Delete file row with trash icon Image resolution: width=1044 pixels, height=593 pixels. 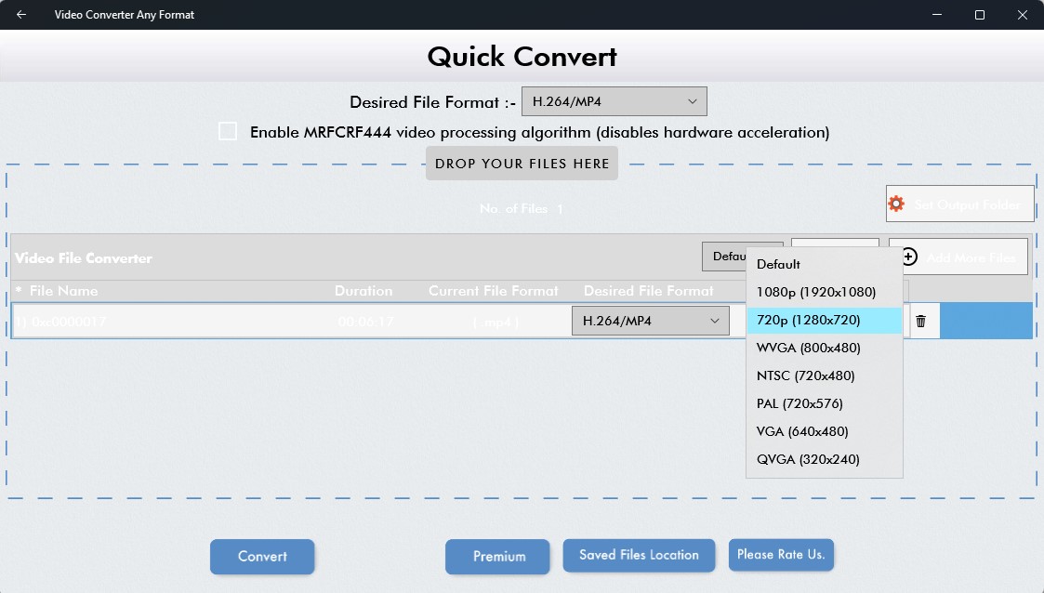click(x=921, y=322)
